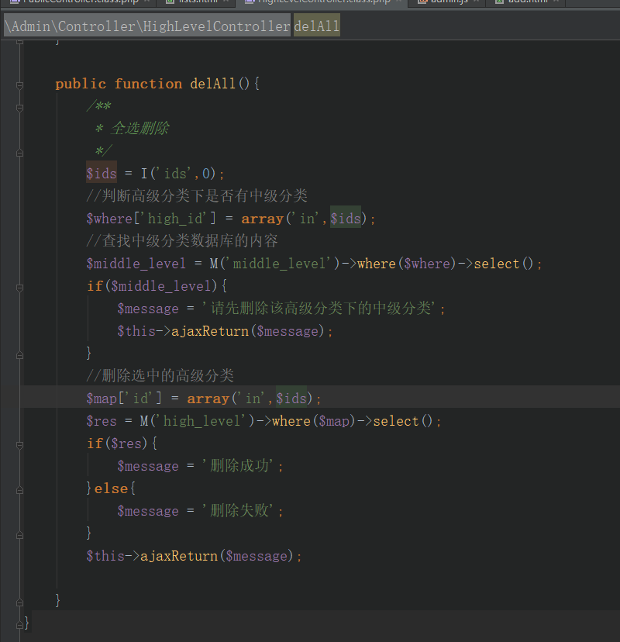Click the 'array' keyword on the $map line
Screen dimensions: 620x642
208,399
